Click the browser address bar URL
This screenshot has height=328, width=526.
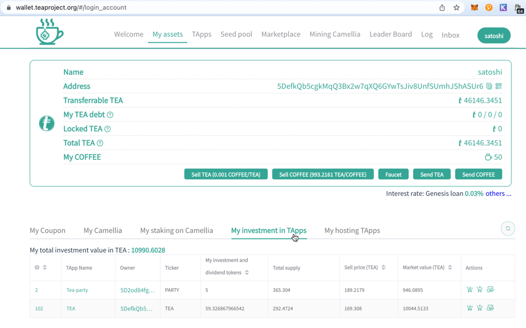71,8
